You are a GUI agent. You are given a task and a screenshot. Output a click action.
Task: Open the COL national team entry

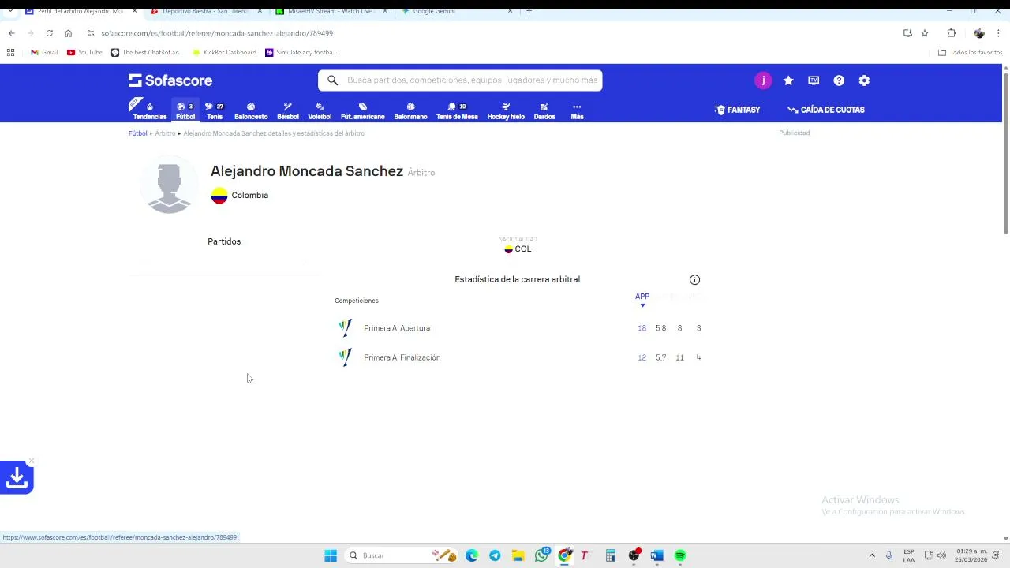(518, 248)
